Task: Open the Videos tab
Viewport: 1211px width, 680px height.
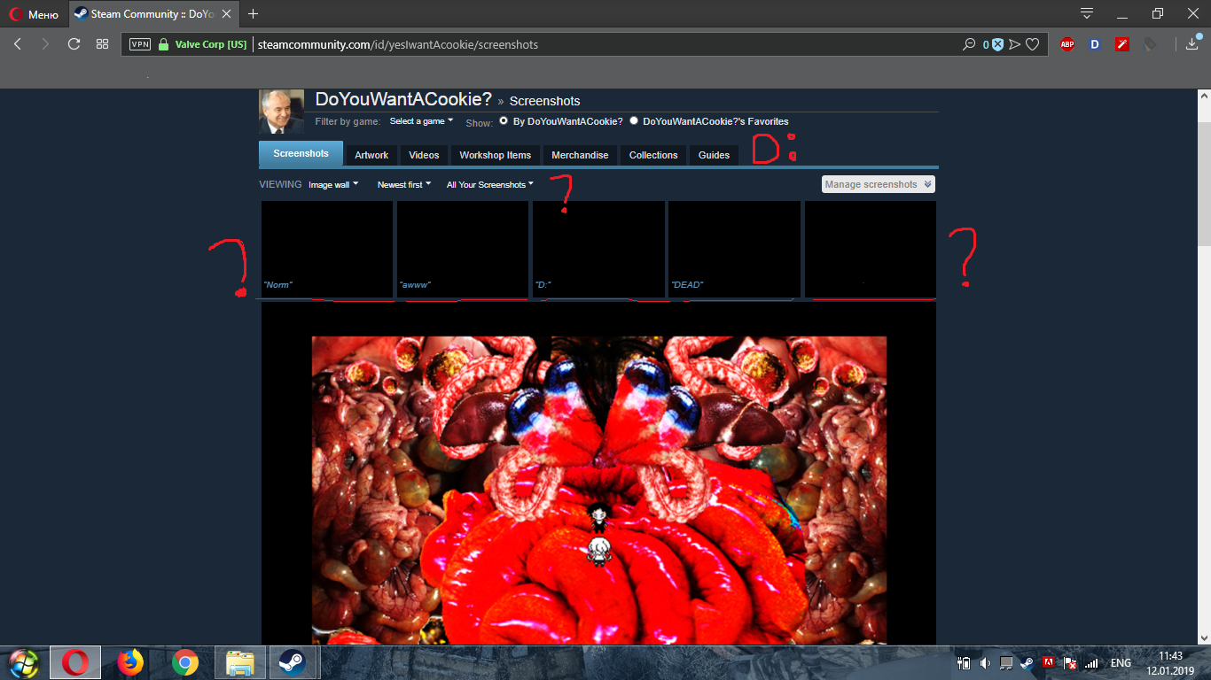Action: (424, 155)
